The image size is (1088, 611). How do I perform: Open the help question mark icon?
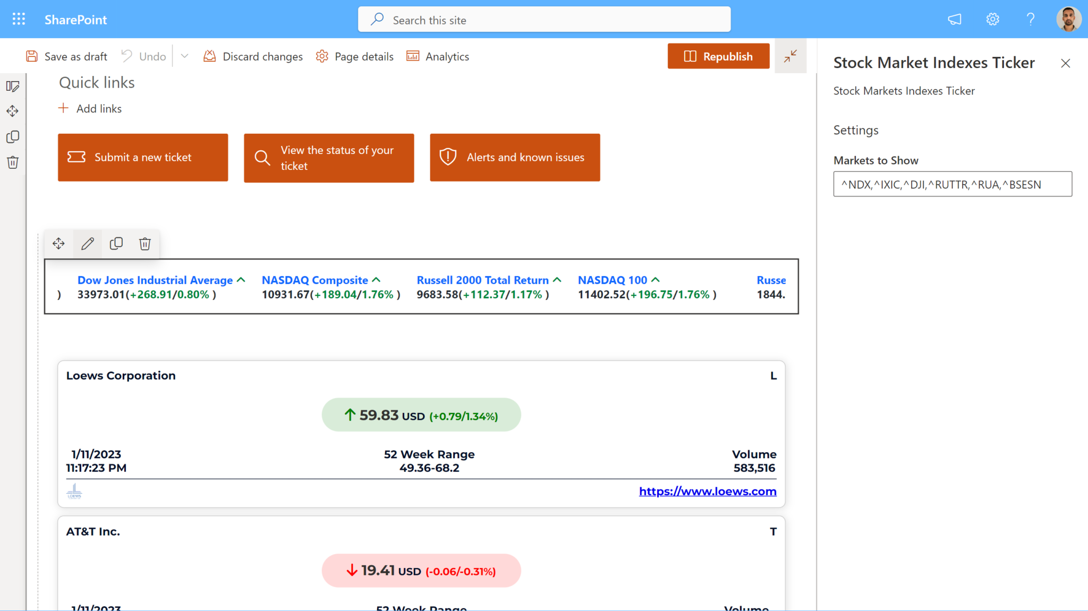click(1031, 20)
